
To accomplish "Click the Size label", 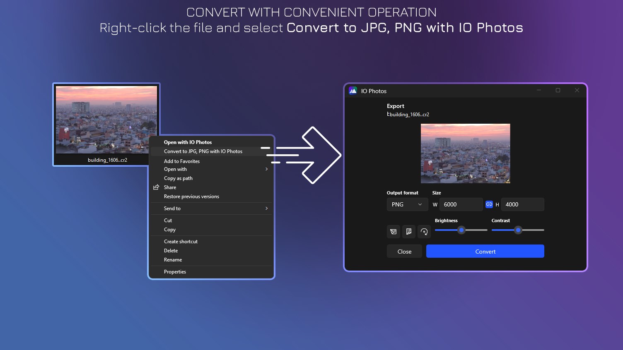I will click(x=437, y=193).
